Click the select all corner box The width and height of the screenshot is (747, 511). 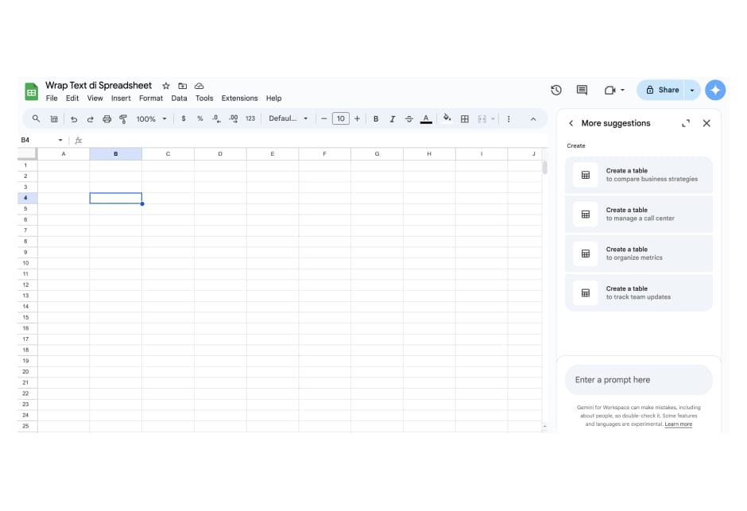(27, 153)
